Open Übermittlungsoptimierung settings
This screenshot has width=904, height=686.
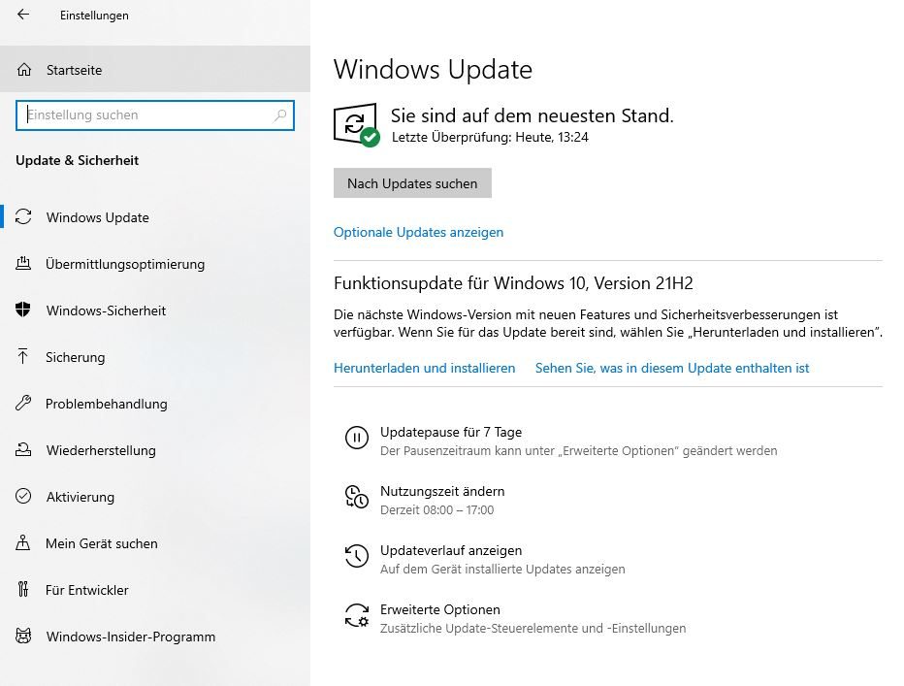click(x=155, y=264)
